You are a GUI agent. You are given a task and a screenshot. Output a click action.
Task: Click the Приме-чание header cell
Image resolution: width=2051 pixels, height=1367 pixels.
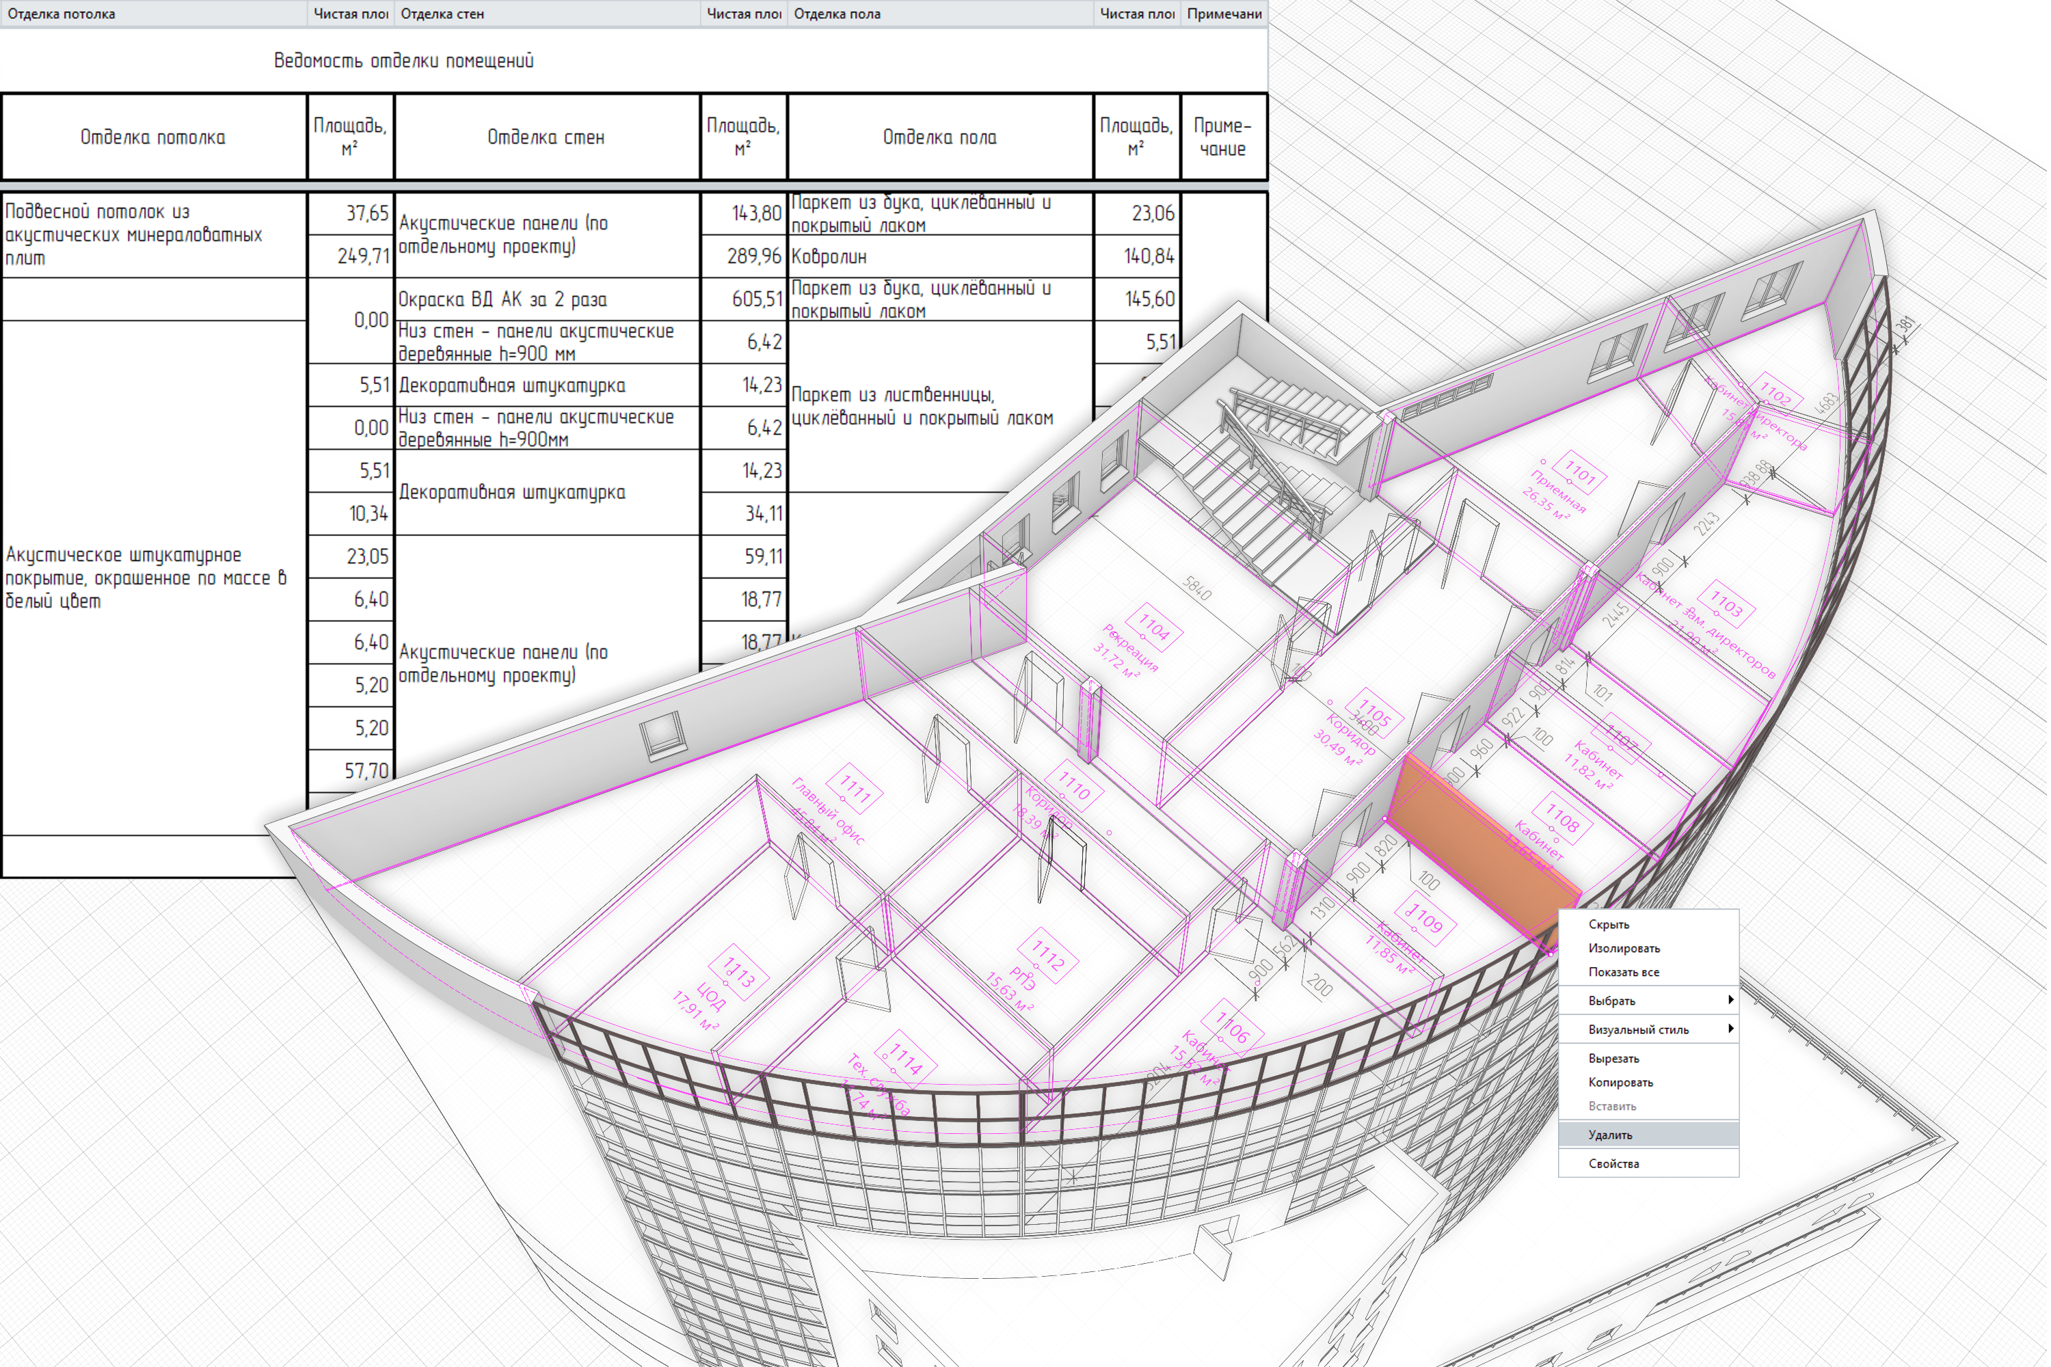click(1225, 138)
